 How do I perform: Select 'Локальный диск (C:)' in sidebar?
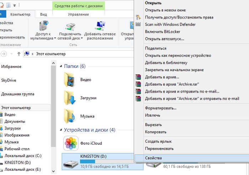(23, 156)
